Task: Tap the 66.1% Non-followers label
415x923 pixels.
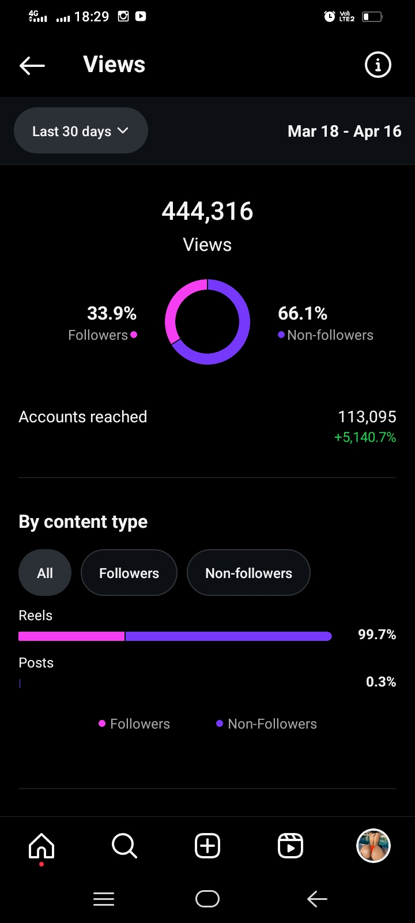Action: pos(326,322)
